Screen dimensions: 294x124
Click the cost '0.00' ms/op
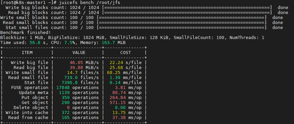tap(120, 108)
